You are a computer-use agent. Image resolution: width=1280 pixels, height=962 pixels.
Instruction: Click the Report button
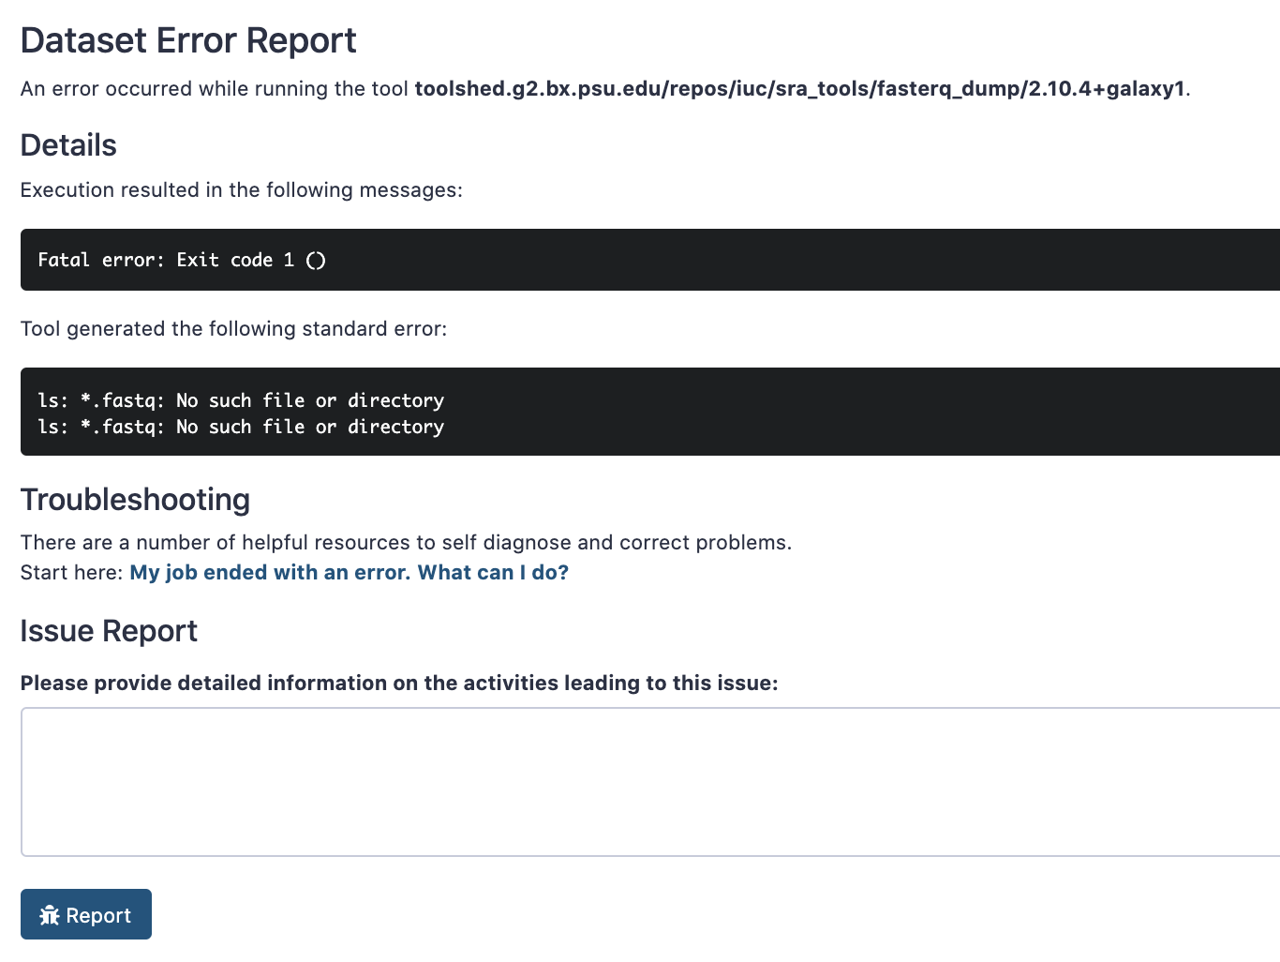click(86, 914)
